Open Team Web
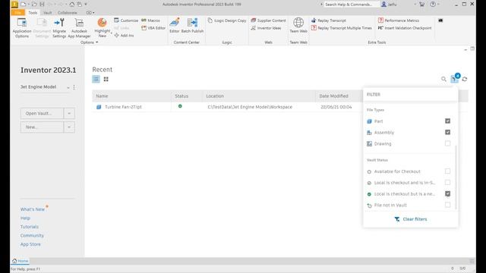Screen dimensions: 486x273 (298, 25)
